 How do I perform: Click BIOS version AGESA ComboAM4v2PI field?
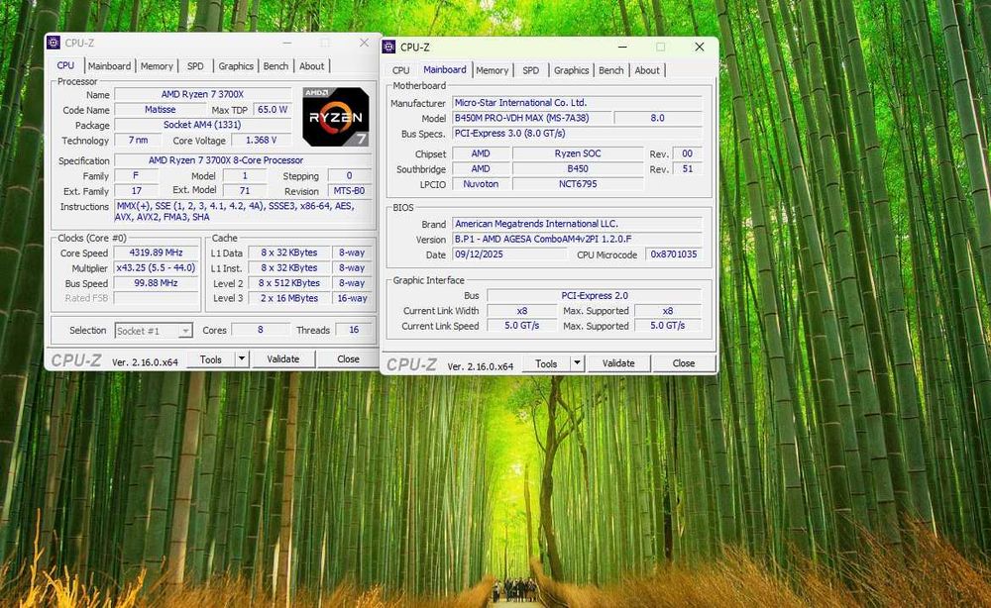[577, 240]
